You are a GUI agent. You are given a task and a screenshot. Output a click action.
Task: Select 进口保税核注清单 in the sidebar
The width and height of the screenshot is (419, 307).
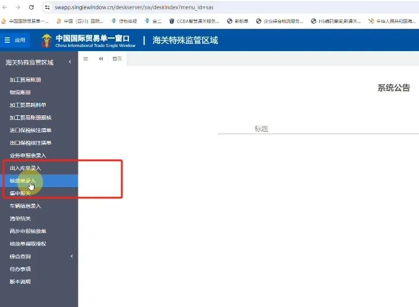click(30, 130)
